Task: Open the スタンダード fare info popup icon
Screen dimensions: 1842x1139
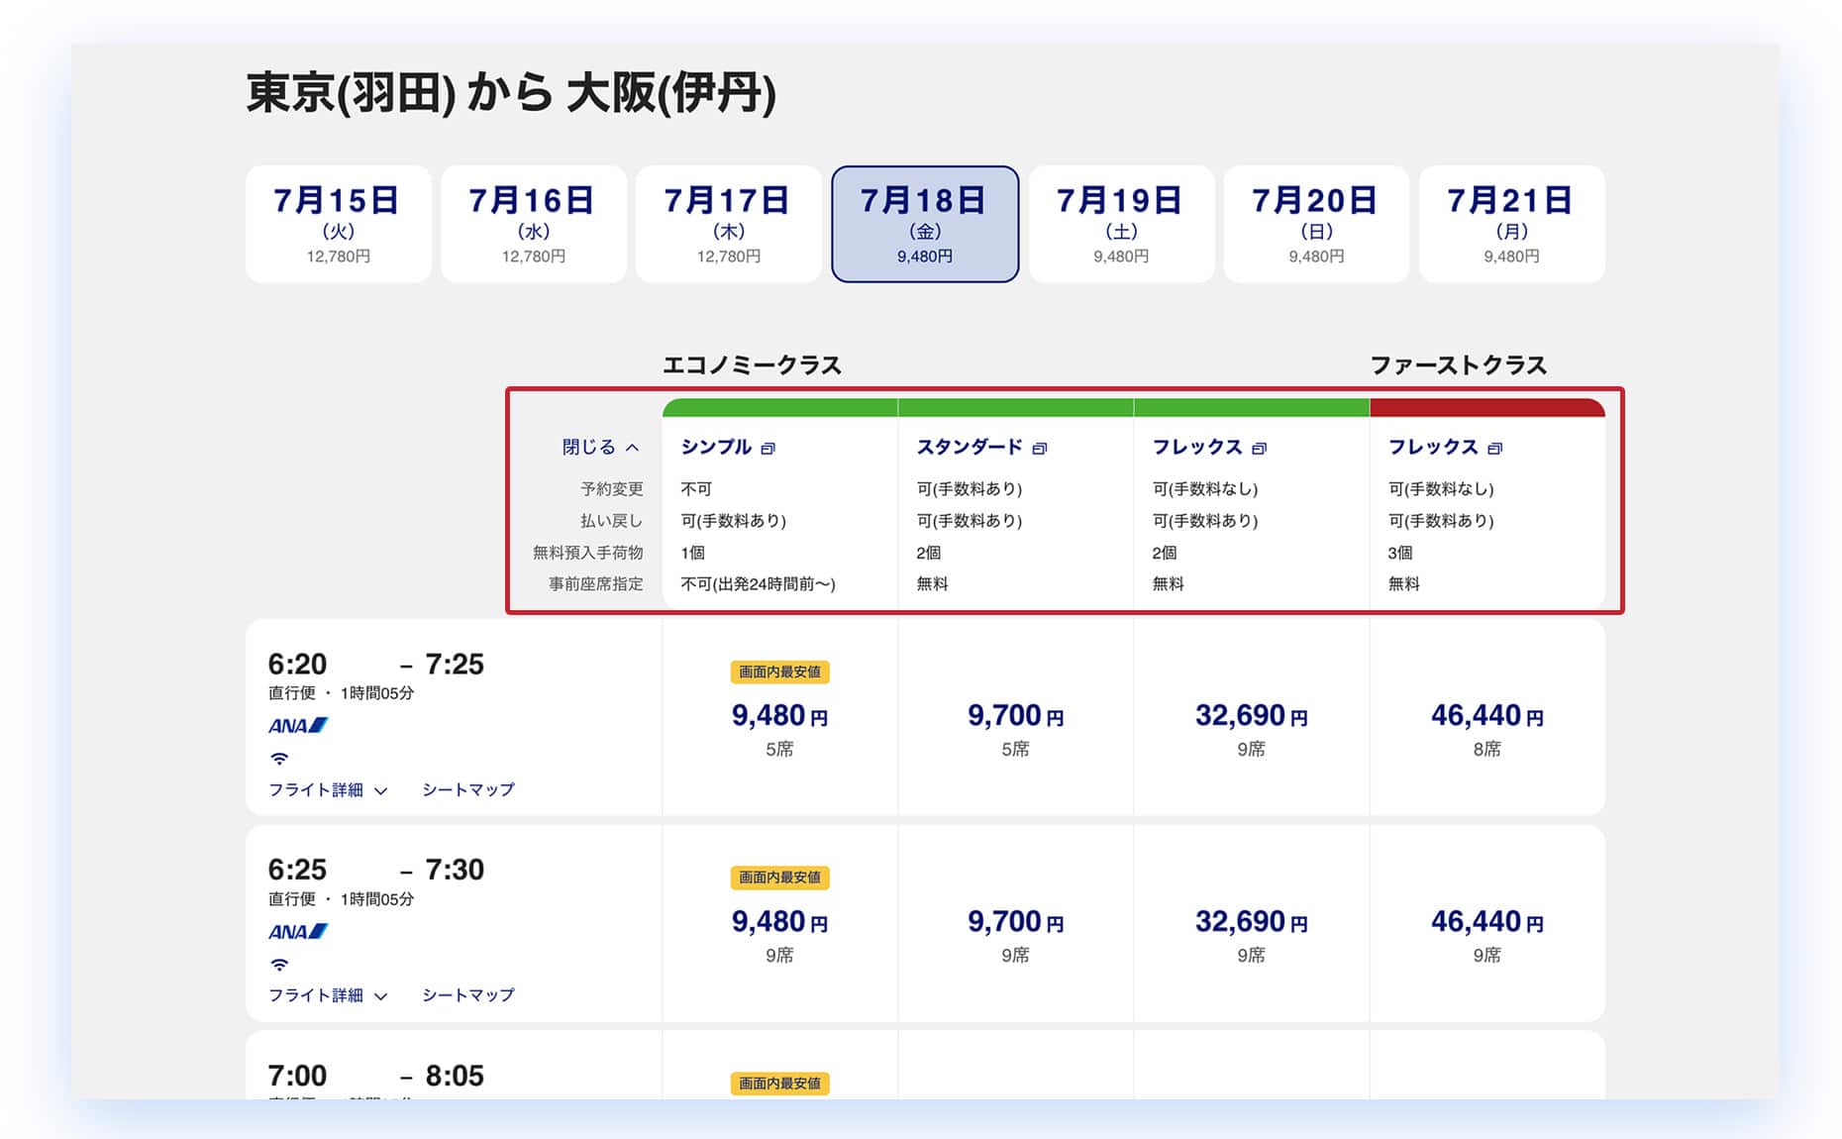Action: 1039,449
